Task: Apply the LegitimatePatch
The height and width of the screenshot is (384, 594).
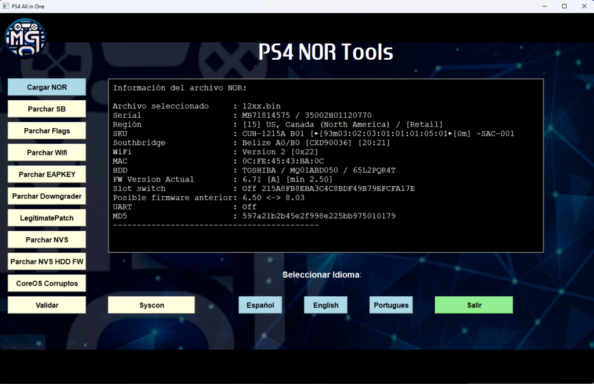Action: [46, 218]
